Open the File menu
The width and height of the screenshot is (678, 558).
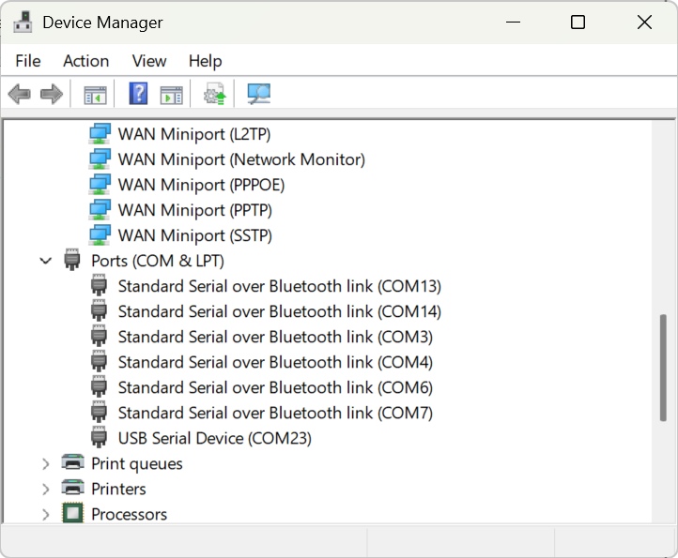(28, 61)
